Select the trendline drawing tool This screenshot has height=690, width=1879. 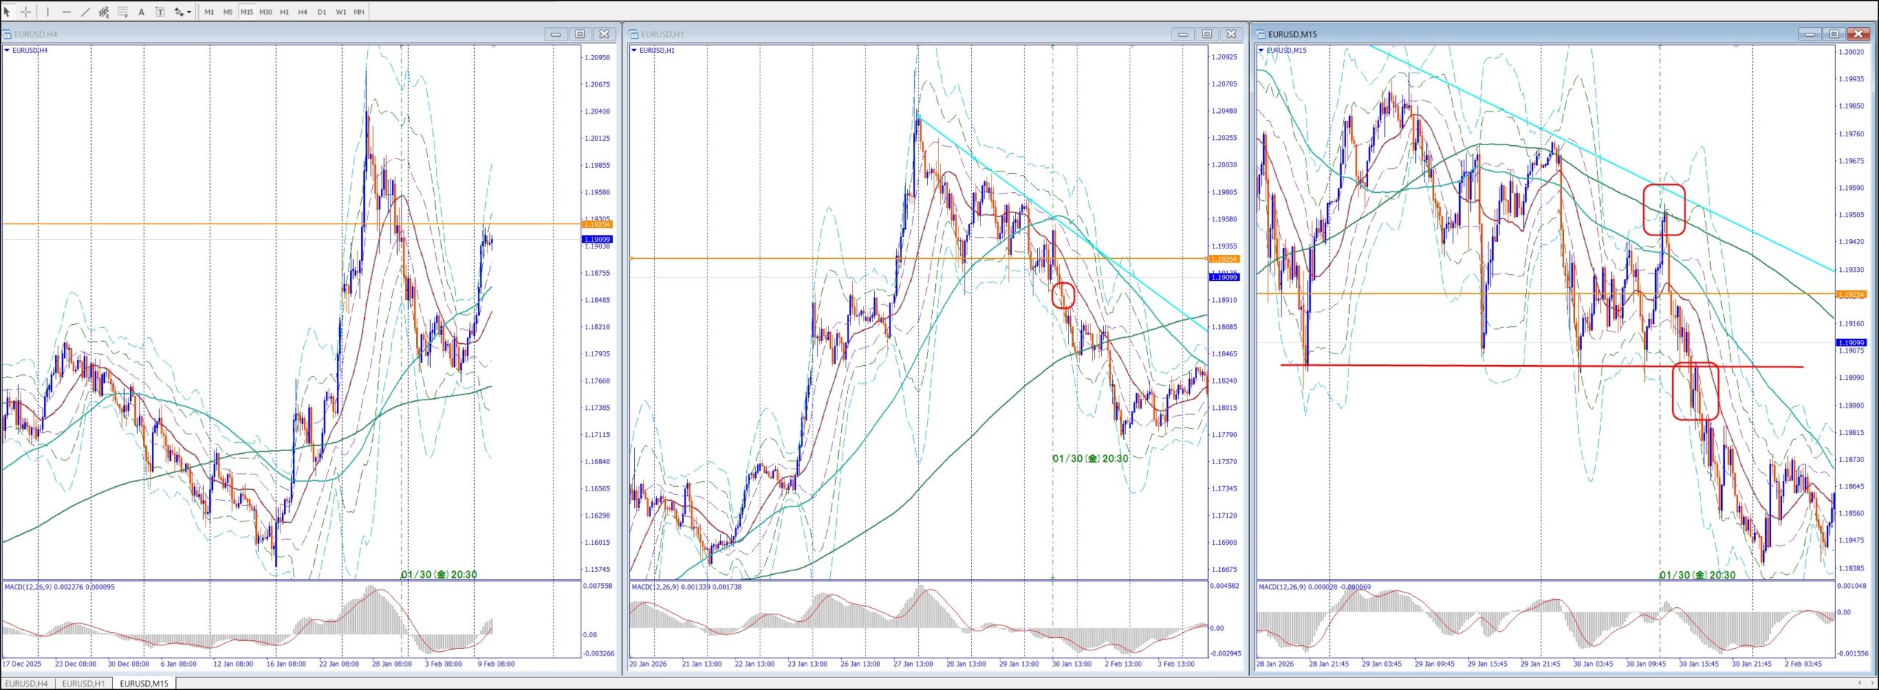coord(85,12)
